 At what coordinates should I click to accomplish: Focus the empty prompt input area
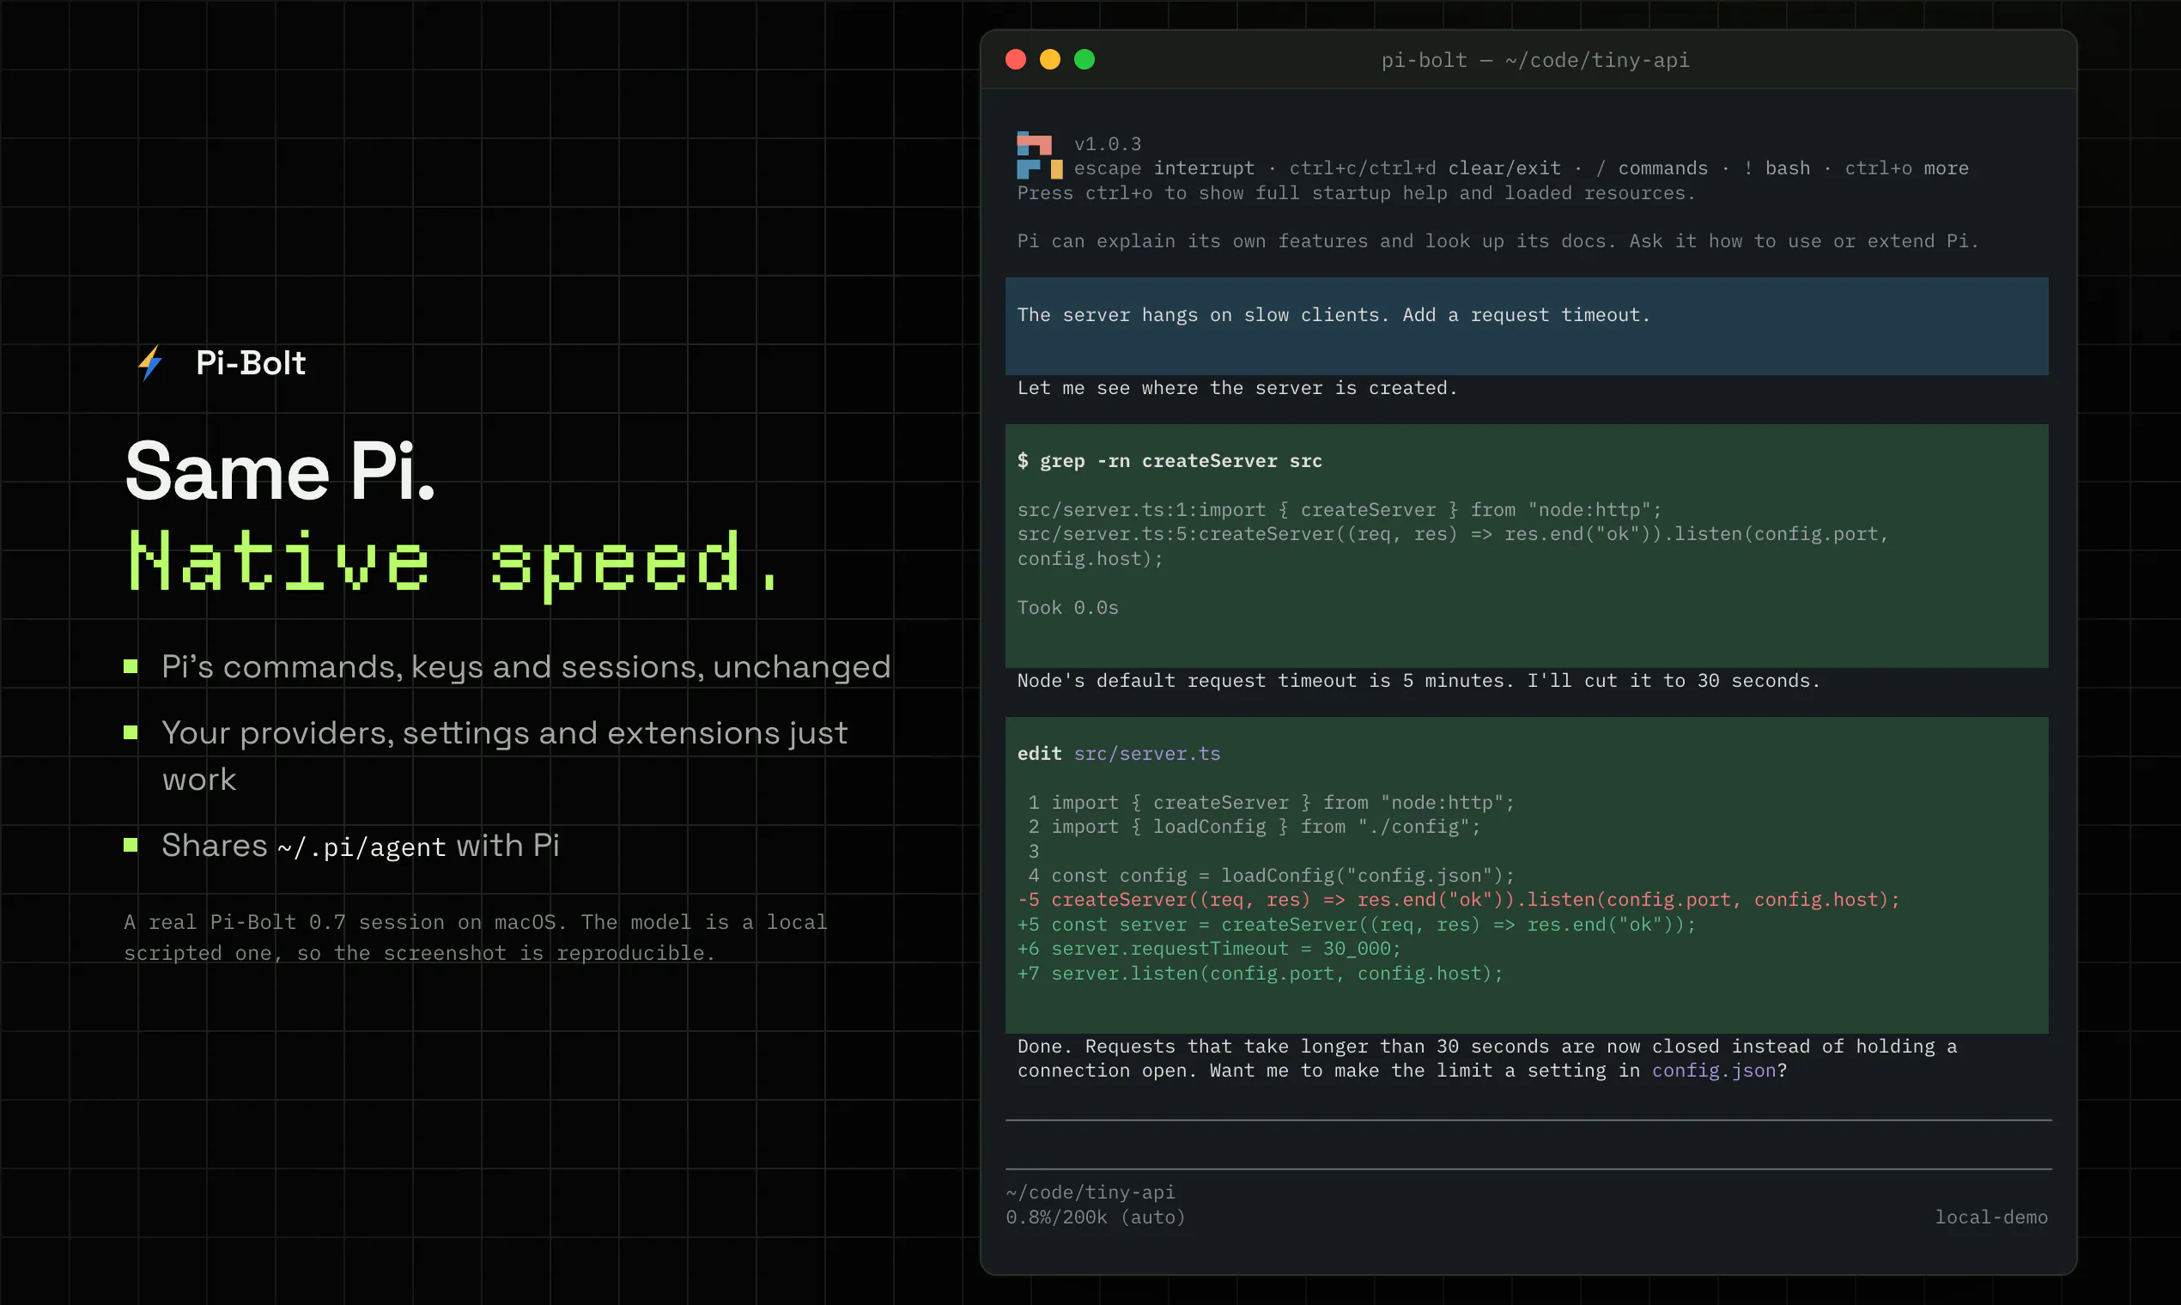click(1528, 1145)
